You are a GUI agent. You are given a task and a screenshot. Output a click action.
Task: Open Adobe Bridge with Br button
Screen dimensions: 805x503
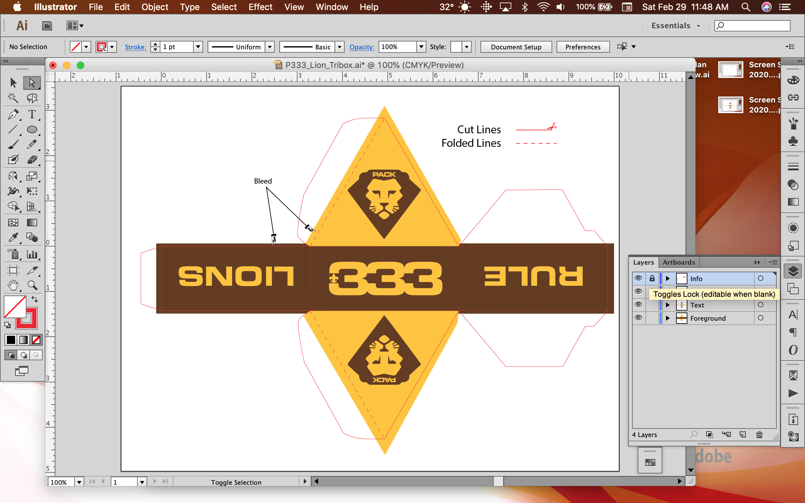click(47, 25)
